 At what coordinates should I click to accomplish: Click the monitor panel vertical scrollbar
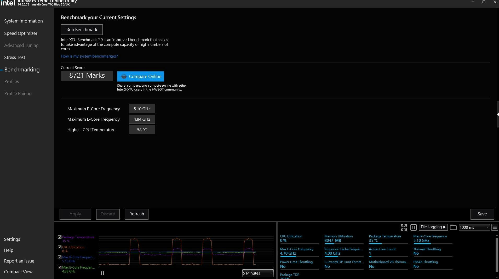(497, 255)
